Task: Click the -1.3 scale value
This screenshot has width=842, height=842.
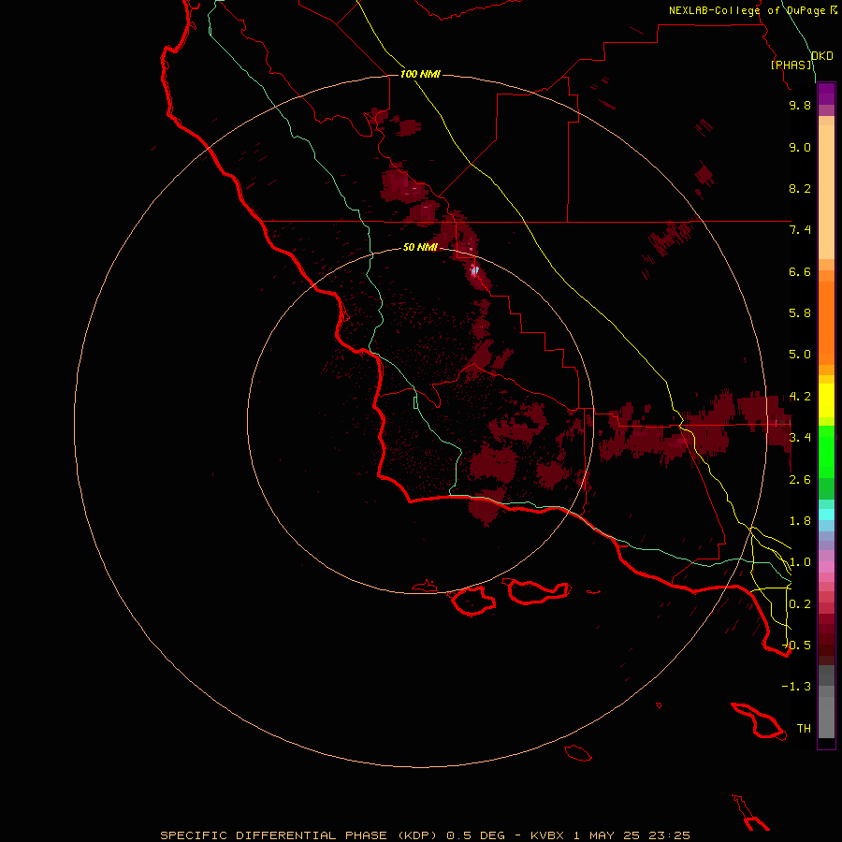Action: click(x=796, y=687)
